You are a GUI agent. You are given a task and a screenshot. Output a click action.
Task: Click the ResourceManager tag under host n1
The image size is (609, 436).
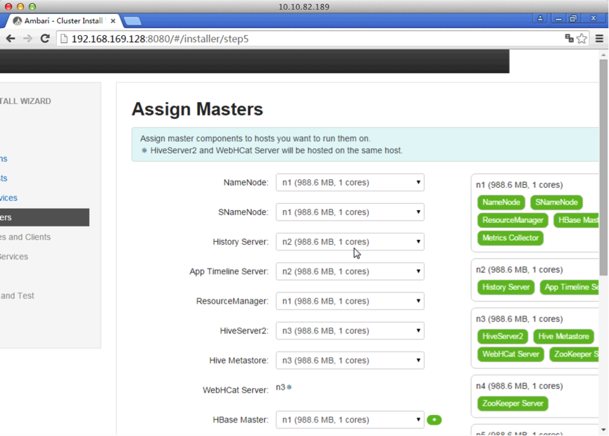(513, 220)
